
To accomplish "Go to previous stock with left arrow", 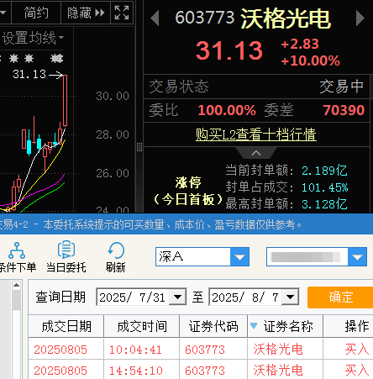I will [155, 18].
